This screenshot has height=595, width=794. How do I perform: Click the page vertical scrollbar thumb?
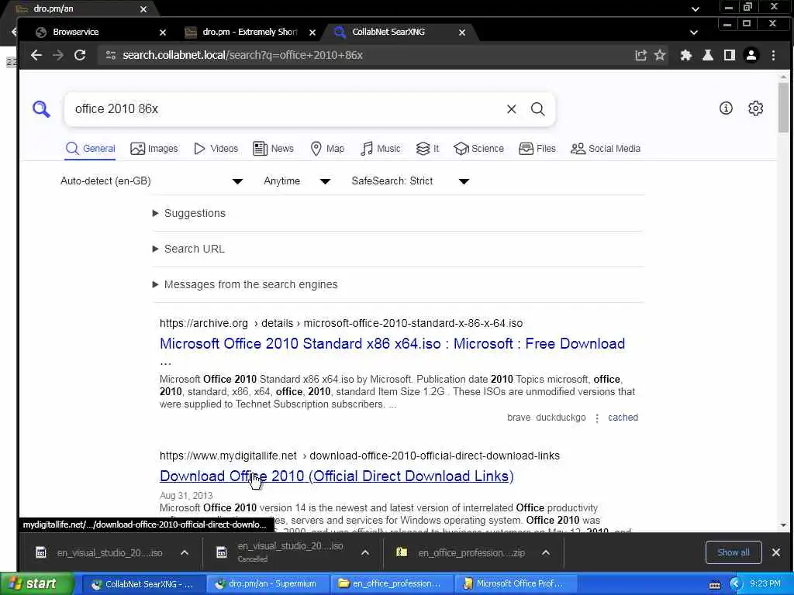pos(783,107)
